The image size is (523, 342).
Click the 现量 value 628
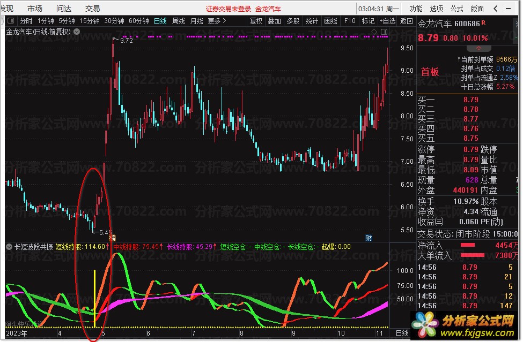[x=472, y=180]
